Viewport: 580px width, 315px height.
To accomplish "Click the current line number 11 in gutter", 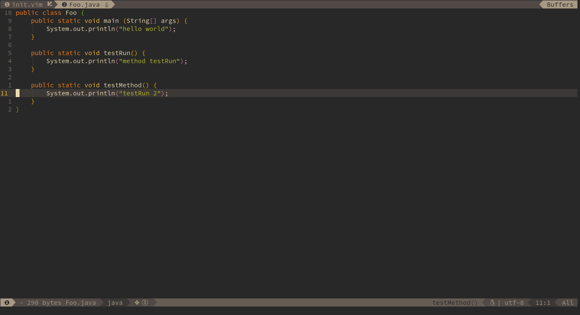I will [4, 93].
